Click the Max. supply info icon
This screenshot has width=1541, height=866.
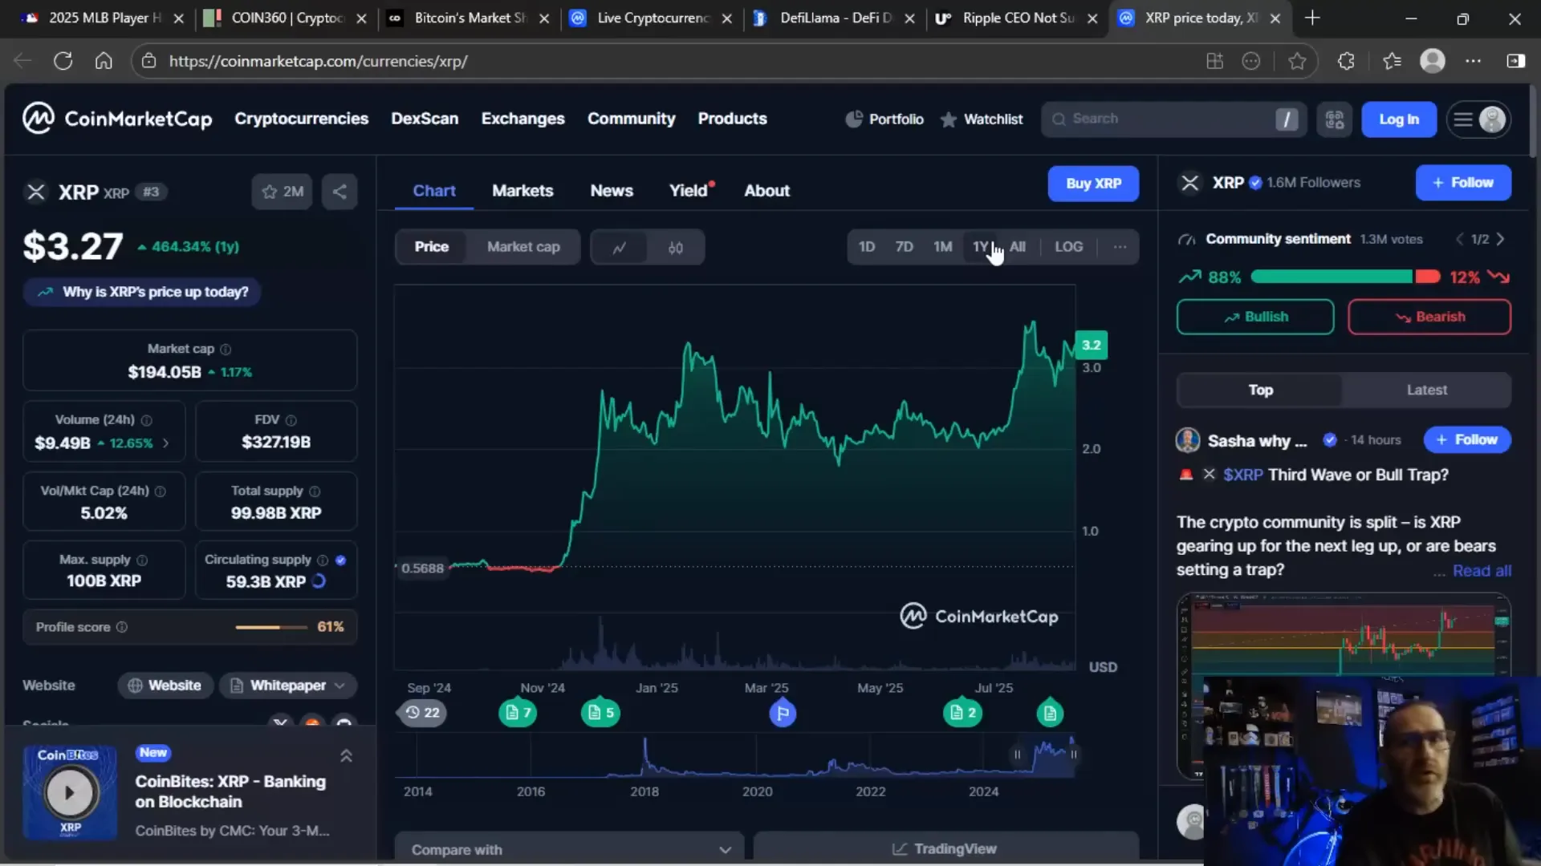point(142,560)
